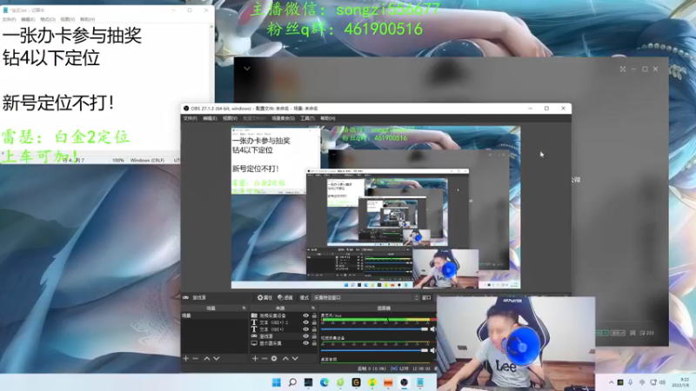Viewport: 696px width, 391px height.
Task: Click the expand icon in blurred window title
Action: 623,70
